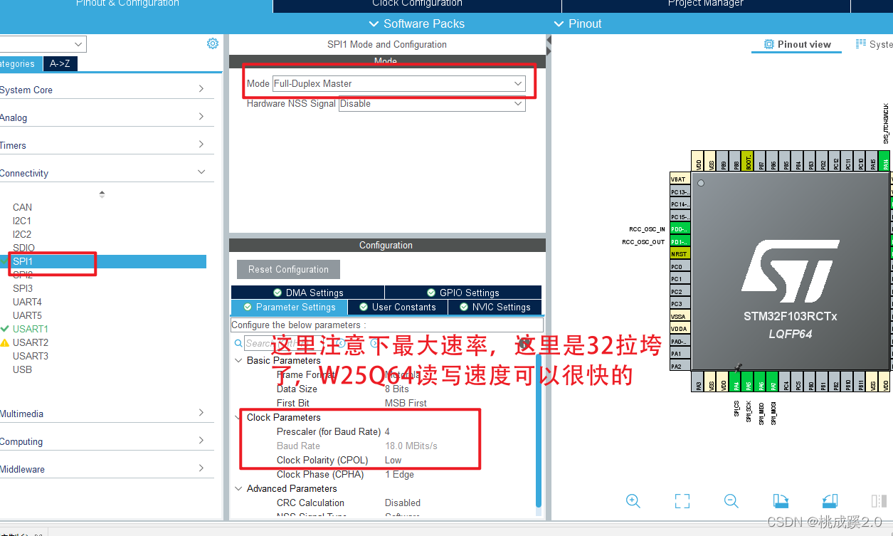Open the Pinout dropdown menu

tap(578, 23)
